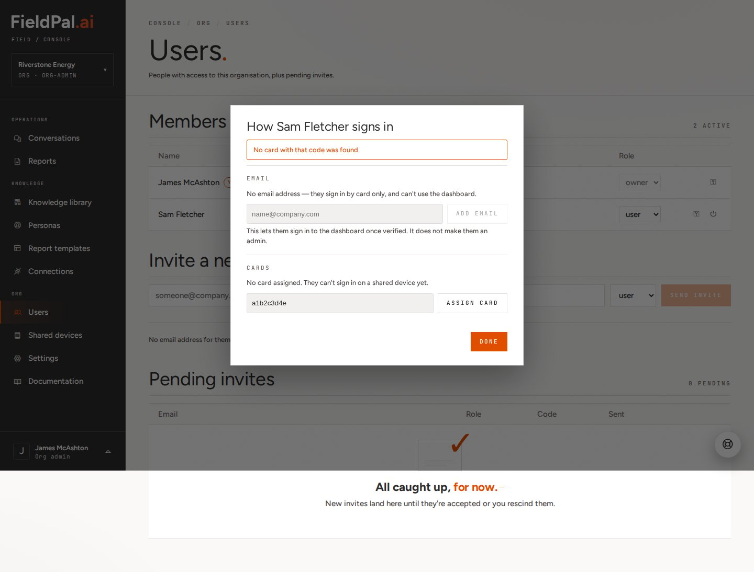Image resolution: width=754 pixels, height=572 pixels.
Task: Click the '0 PENDING' count label
Action: [709, 383]
